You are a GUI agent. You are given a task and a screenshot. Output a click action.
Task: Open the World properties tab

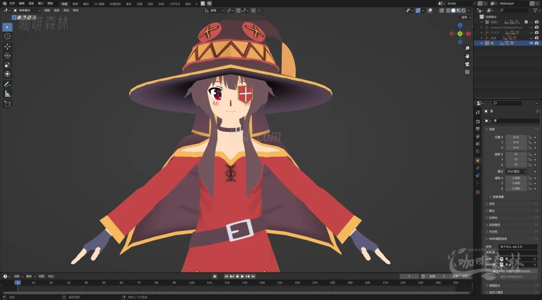click(x=478, y=151)
